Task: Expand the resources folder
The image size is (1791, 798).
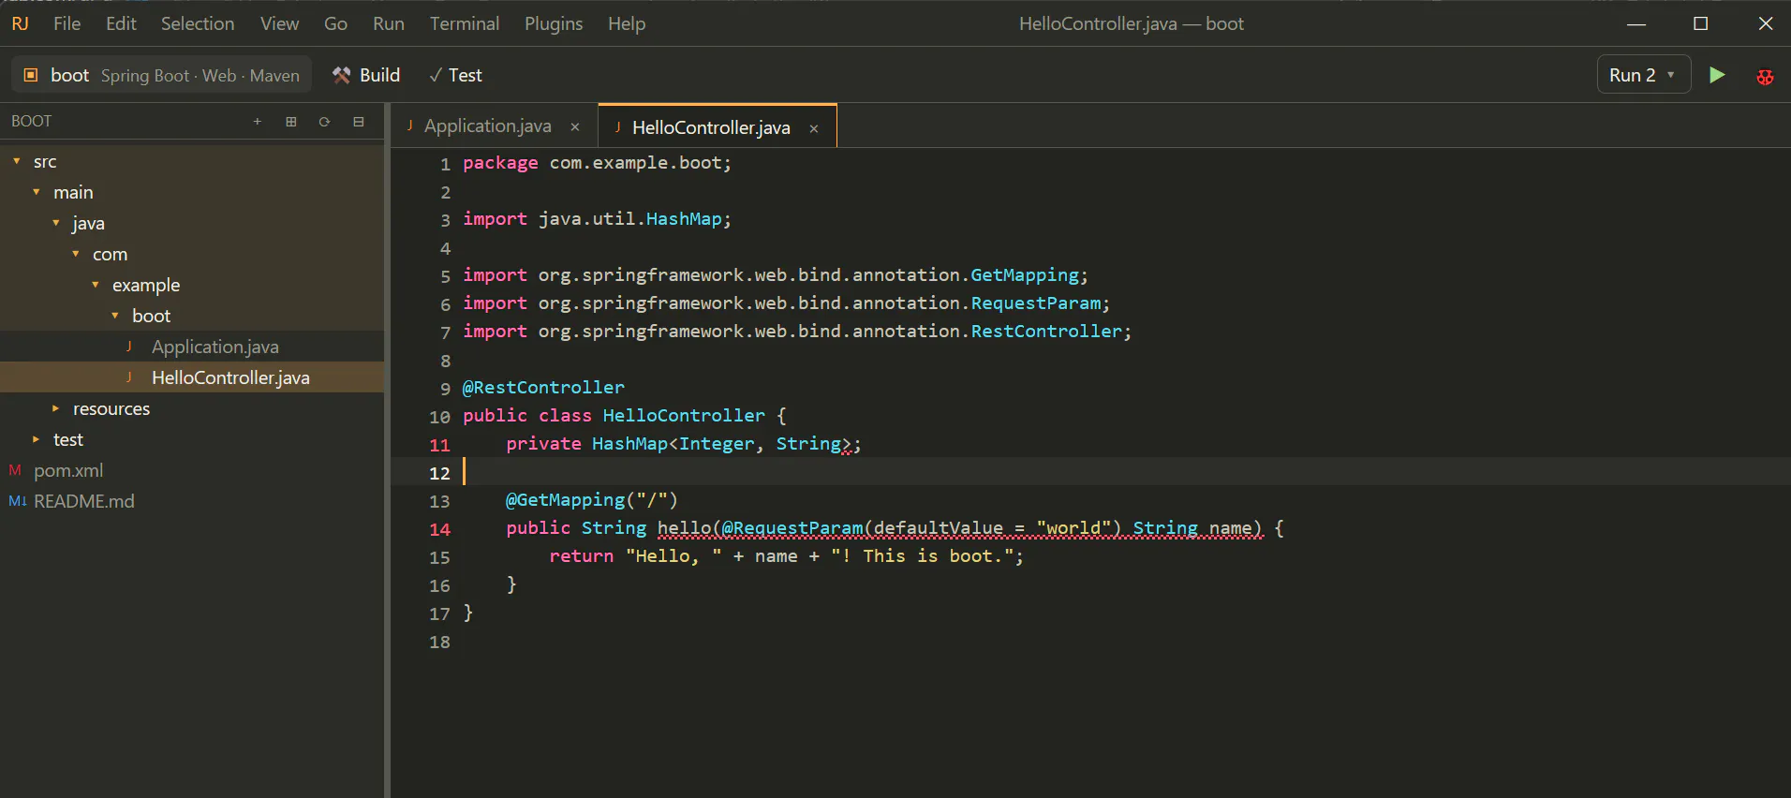Action: (x=56, y=408)
